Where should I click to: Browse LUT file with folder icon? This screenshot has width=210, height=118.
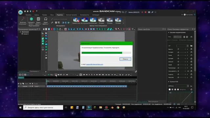[x=191, y=46]
